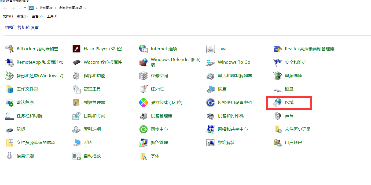This screenshot has height=185, width=371.
Task: Open the 电源选项 link
Action: tap(293, 76)
